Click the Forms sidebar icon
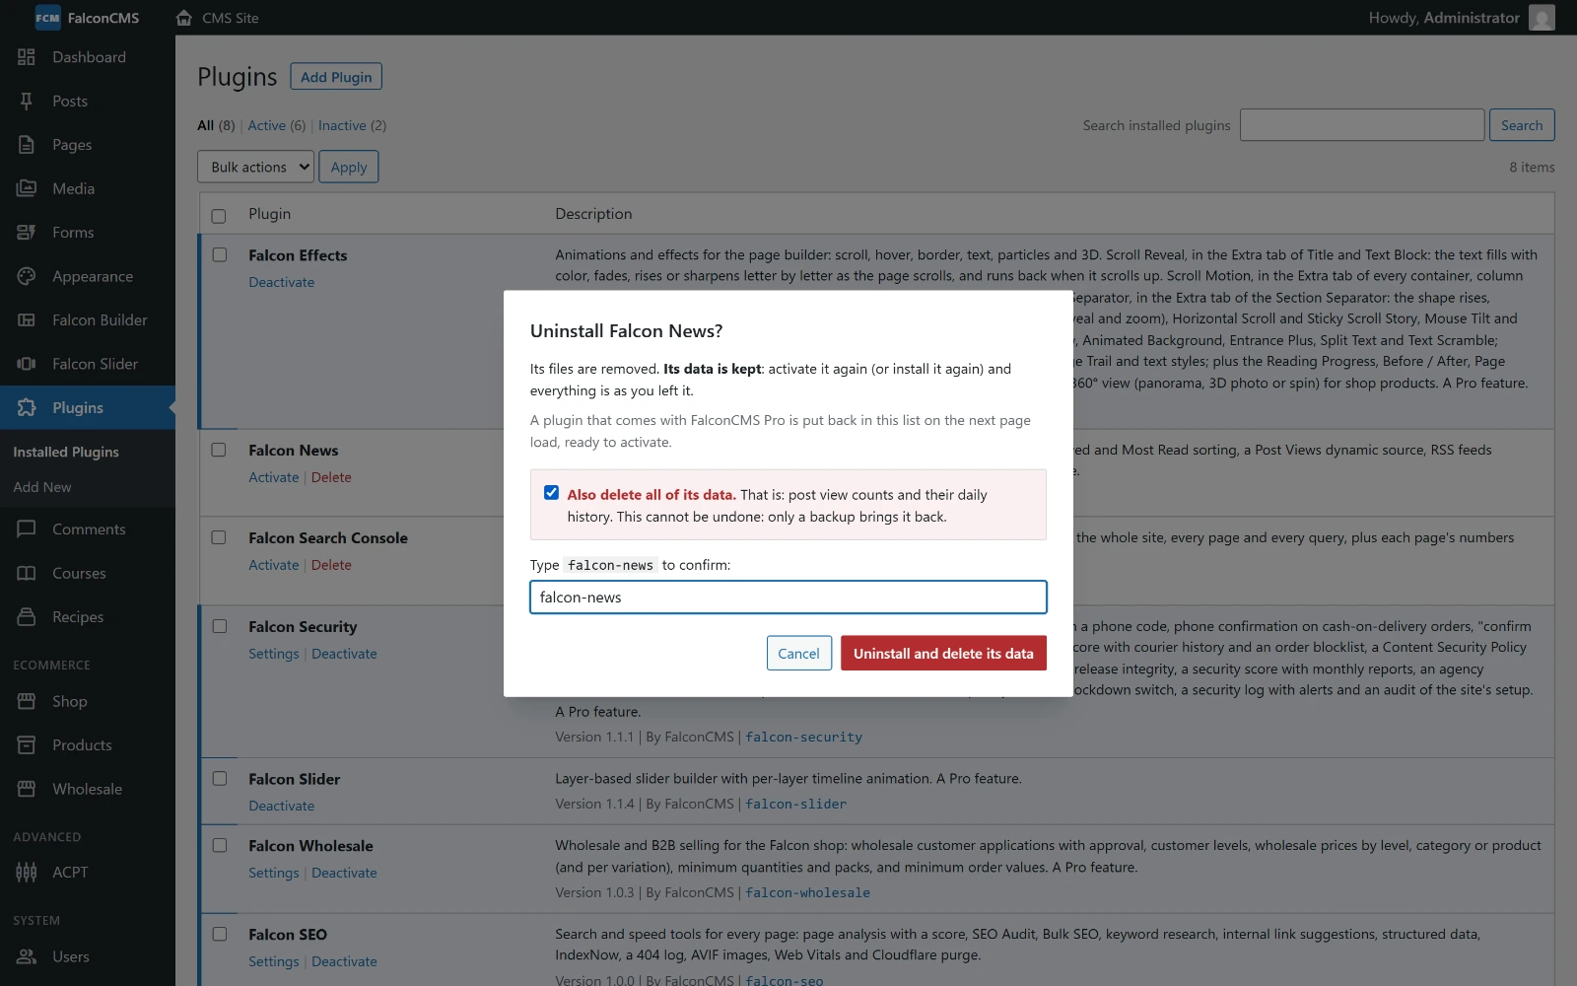Image resolution: width=1577 pixels, height=986 pixels. (27, 233)
